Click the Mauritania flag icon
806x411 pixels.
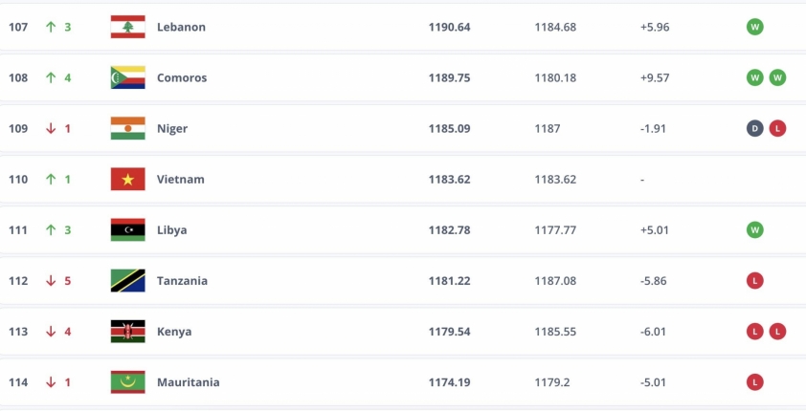point(127,382)
